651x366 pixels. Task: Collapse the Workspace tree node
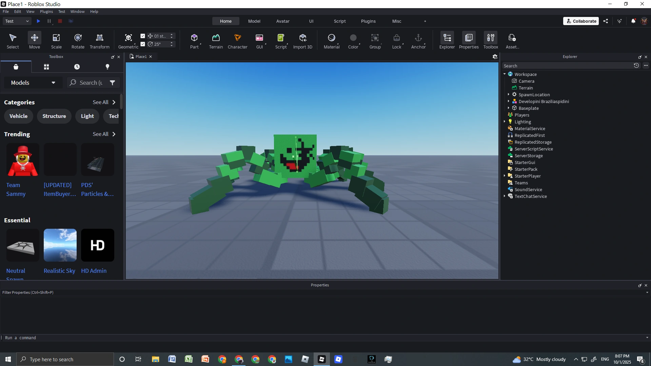pyautogui.click(x=505, y=74)
